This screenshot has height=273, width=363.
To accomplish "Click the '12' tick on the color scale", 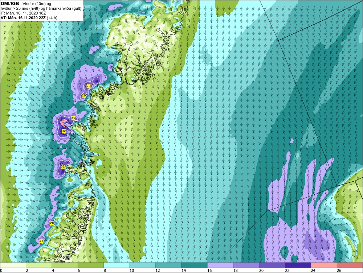I will pos(158,270).
